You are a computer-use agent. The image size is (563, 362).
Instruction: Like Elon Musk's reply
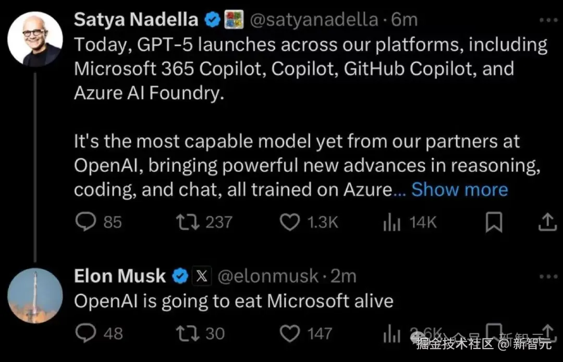tap(290, 333)
